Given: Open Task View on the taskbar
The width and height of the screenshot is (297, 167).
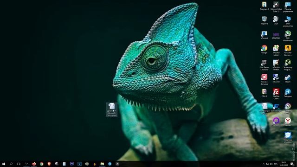Looking at the screenshot, I should coord(19,164).
